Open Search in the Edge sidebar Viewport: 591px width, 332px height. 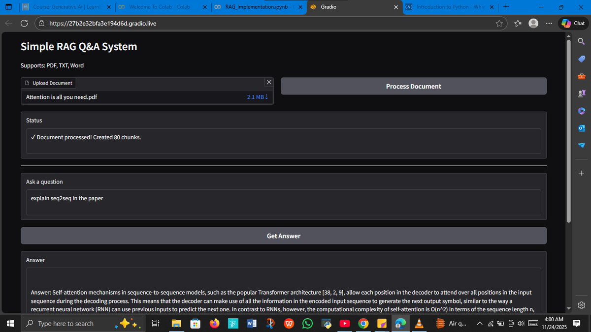tap(581, 41)
